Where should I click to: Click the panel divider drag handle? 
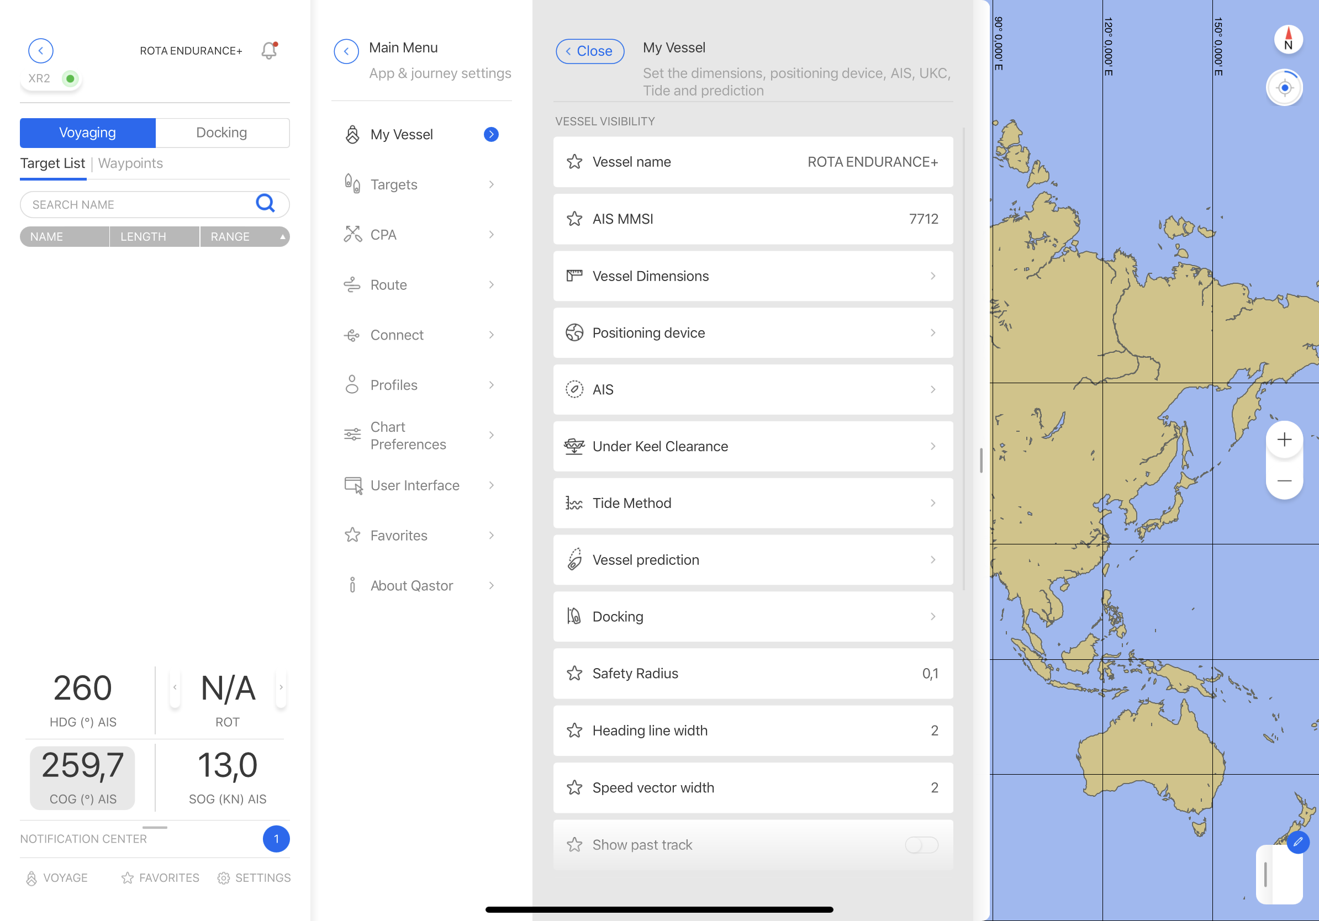click(981, 460)
